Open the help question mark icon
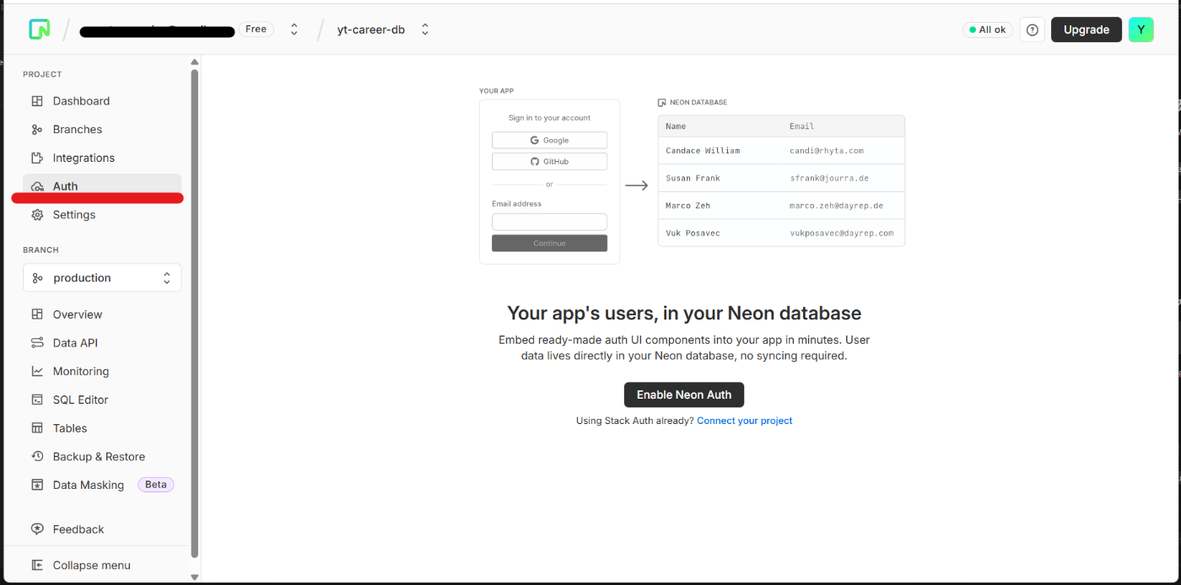Image resolution: width=1181 pixels, height=585 pixels. 1032,30
